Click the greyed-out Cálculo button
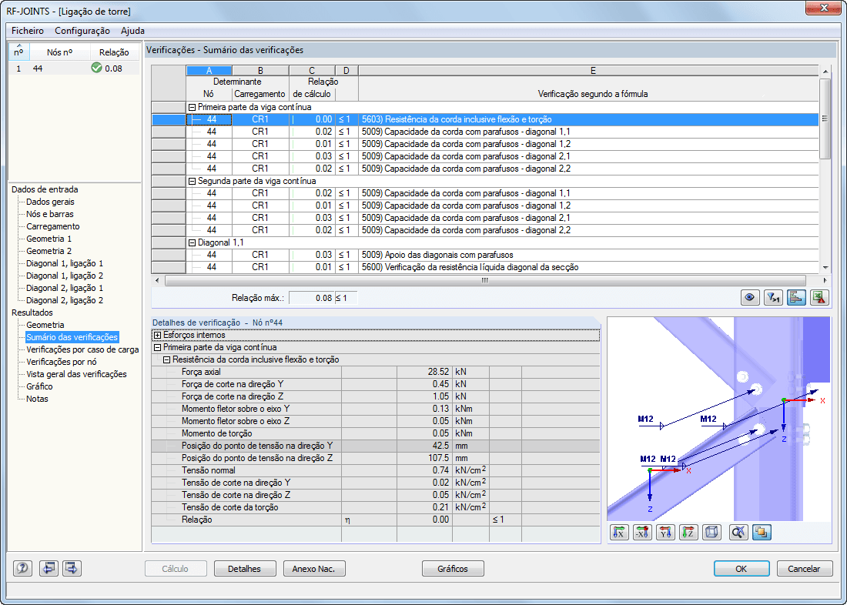 click(176, 569)
